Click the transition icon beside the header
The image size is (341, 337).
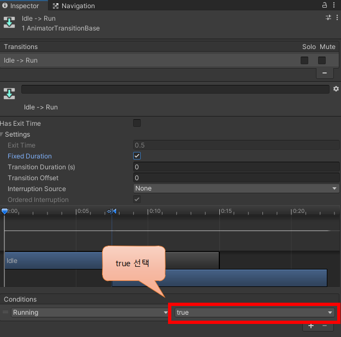pos(9,22)
